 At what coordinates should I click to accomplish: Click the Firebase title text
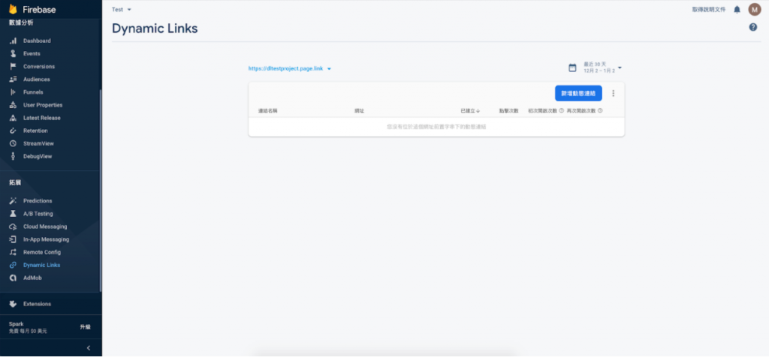[x=39, y=10]
